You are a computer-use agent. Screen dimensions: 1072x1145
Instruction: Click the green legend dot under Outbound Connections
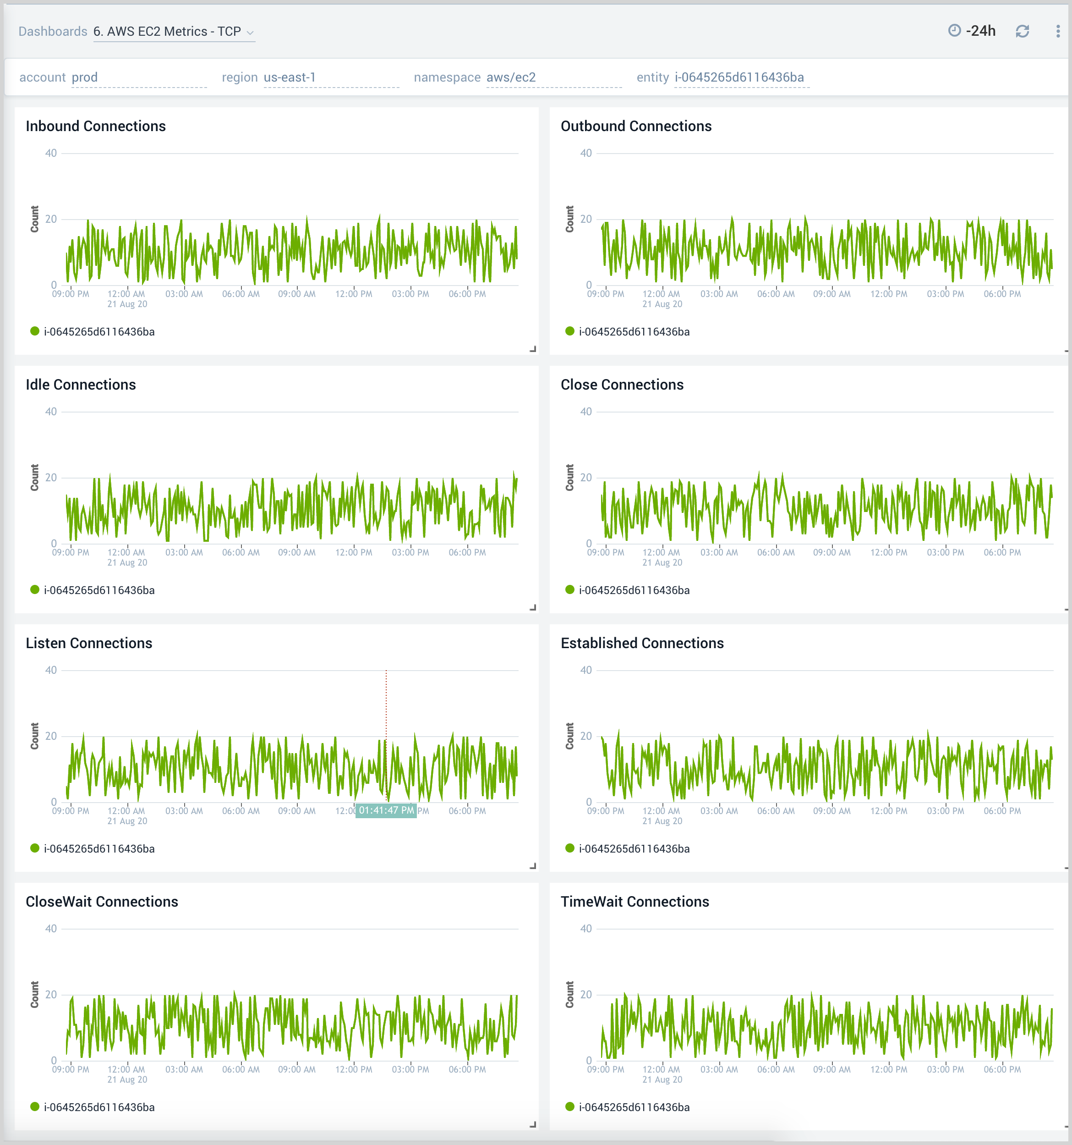[x=569, y=331]
